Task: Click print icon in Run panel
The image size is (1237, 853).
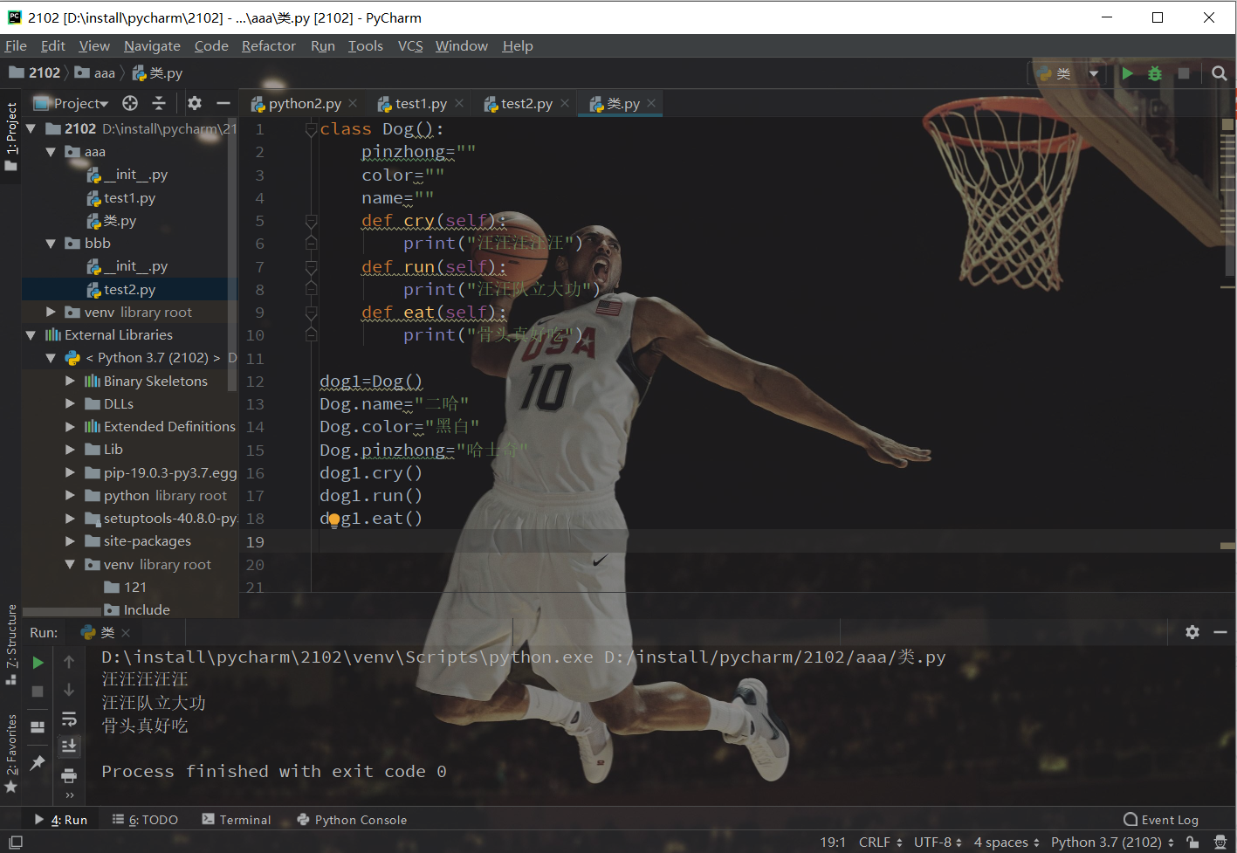Action: 69,775
